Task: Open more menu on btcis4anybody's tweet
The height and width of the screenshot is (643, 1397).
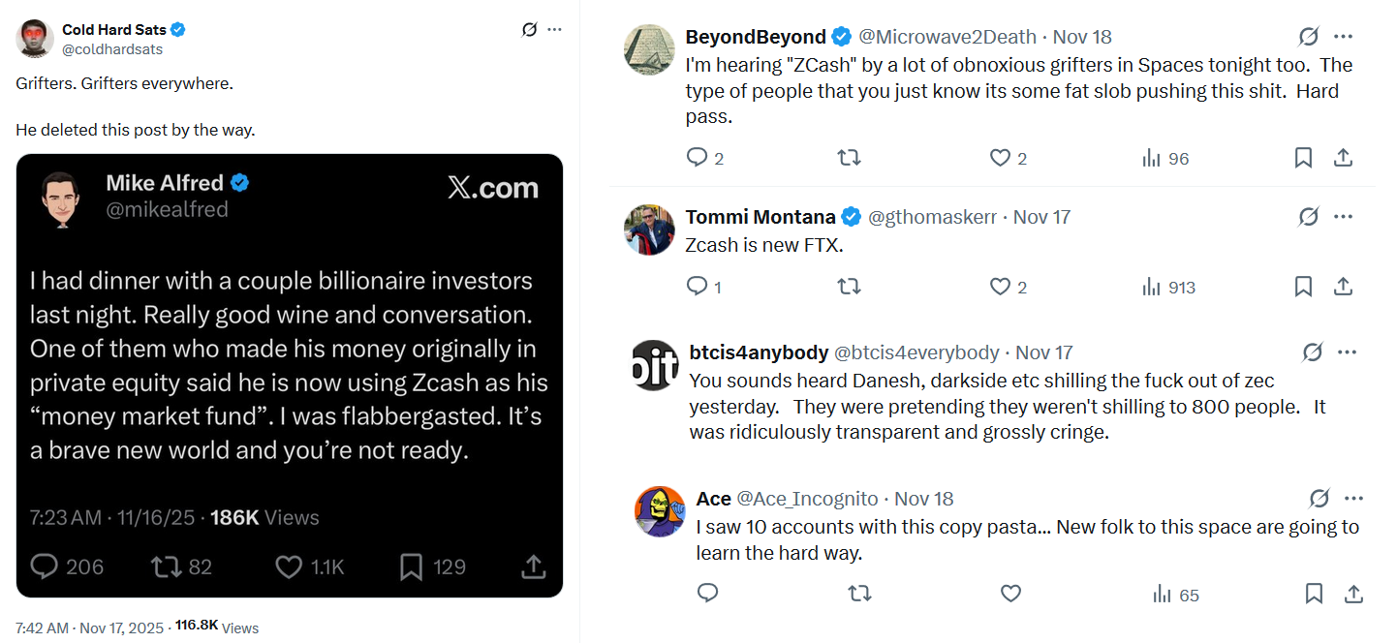Action: pyautogui.click(x=1347, y=352)
